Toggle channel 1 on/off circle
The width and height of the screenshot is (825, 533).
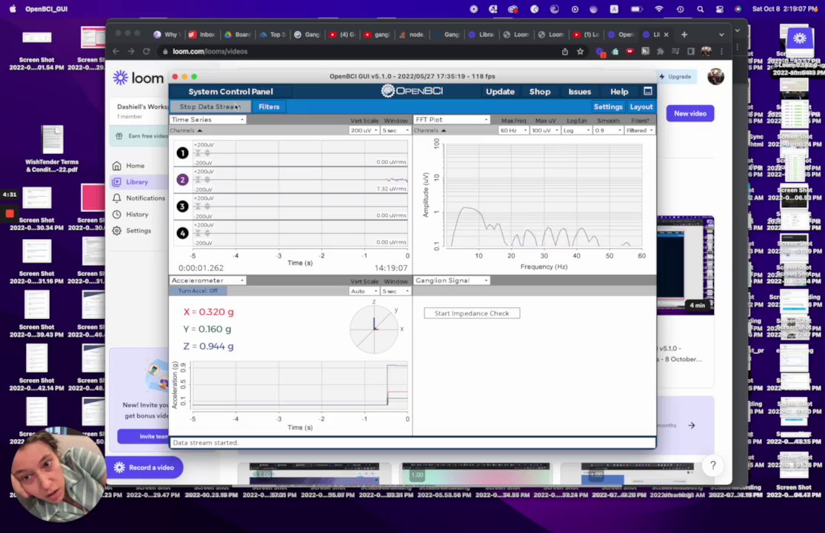point(183,153)
